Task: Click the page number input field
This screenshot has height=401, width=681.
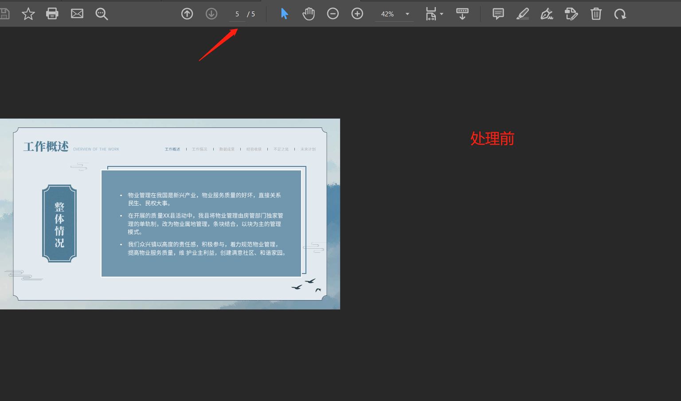Action: click(237, 14)
